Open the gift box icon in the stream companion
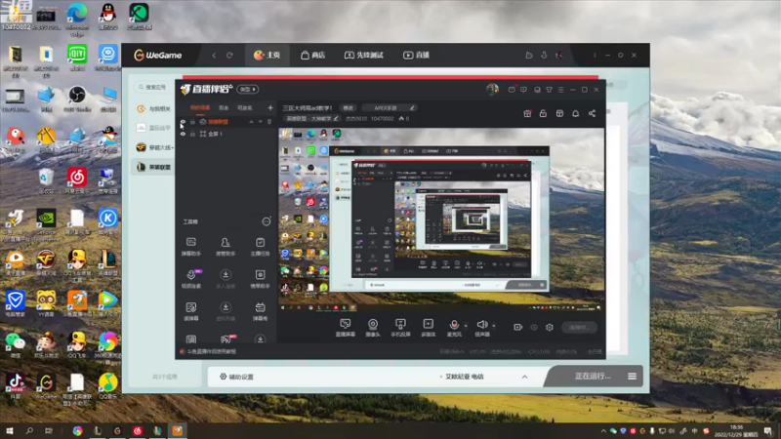The height and width of the screenshot is (439, 781). (x=527, y=113)
